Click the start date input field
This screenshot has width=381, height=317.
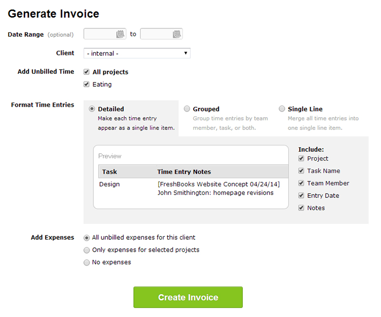point(100,34)
